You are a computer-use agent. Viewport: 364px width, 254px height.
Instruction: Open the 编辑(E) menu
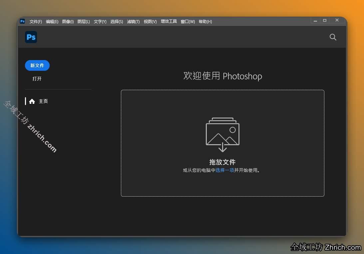(x=52, y=21)
